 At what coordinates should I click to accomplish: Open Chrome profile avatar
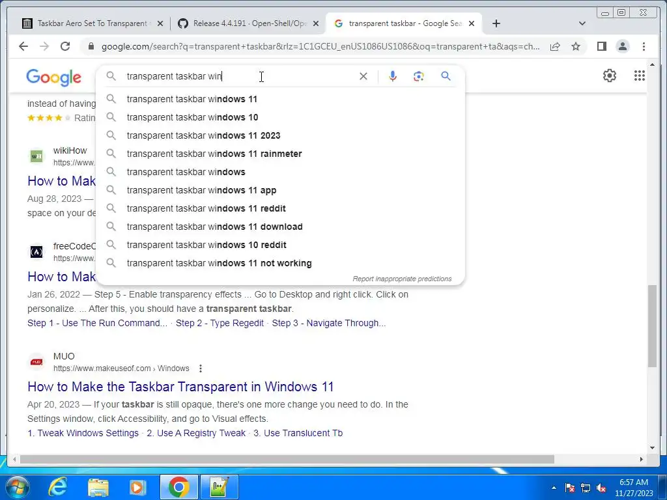click(x=622, y=46)
